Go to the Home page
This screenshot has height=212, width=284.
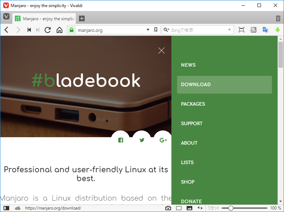[x=59, y=30]
